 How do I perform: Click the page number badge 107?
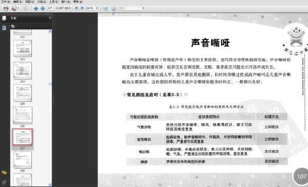[301, 176]
